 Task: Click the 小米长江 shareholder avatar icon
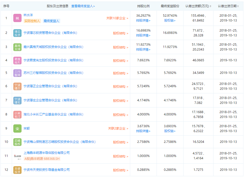point(17,114)
